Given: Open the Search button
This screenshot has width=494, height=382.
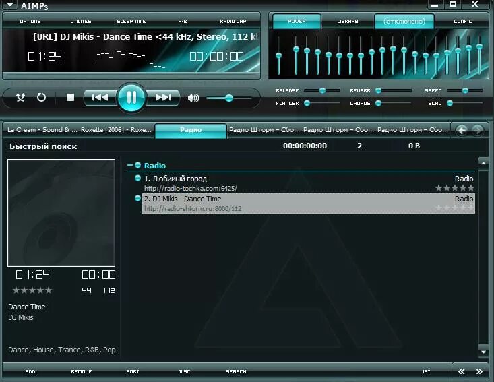Looking at the screenshot, I should 236,372.
